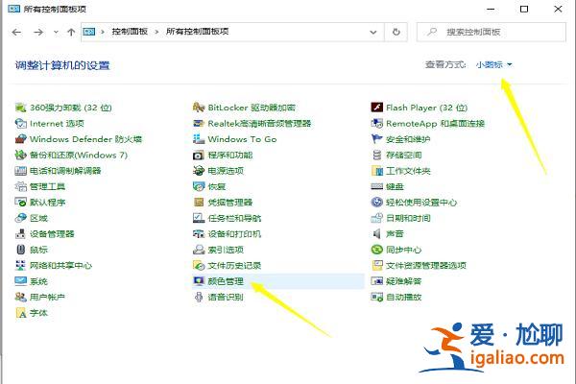576x384 pixels.
Task: Click the control panel icon in address bar
Action: (x=89, y=32)
